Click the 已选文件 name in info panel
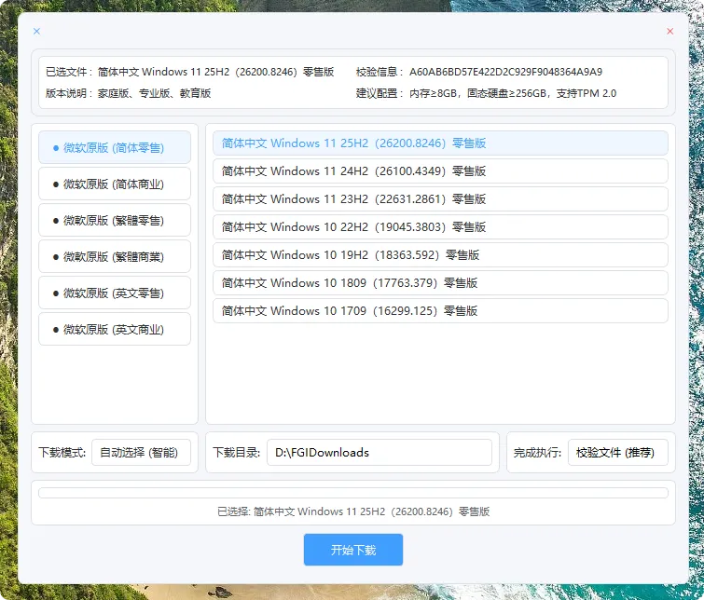The image size is (704, 600). click(215, 72)
